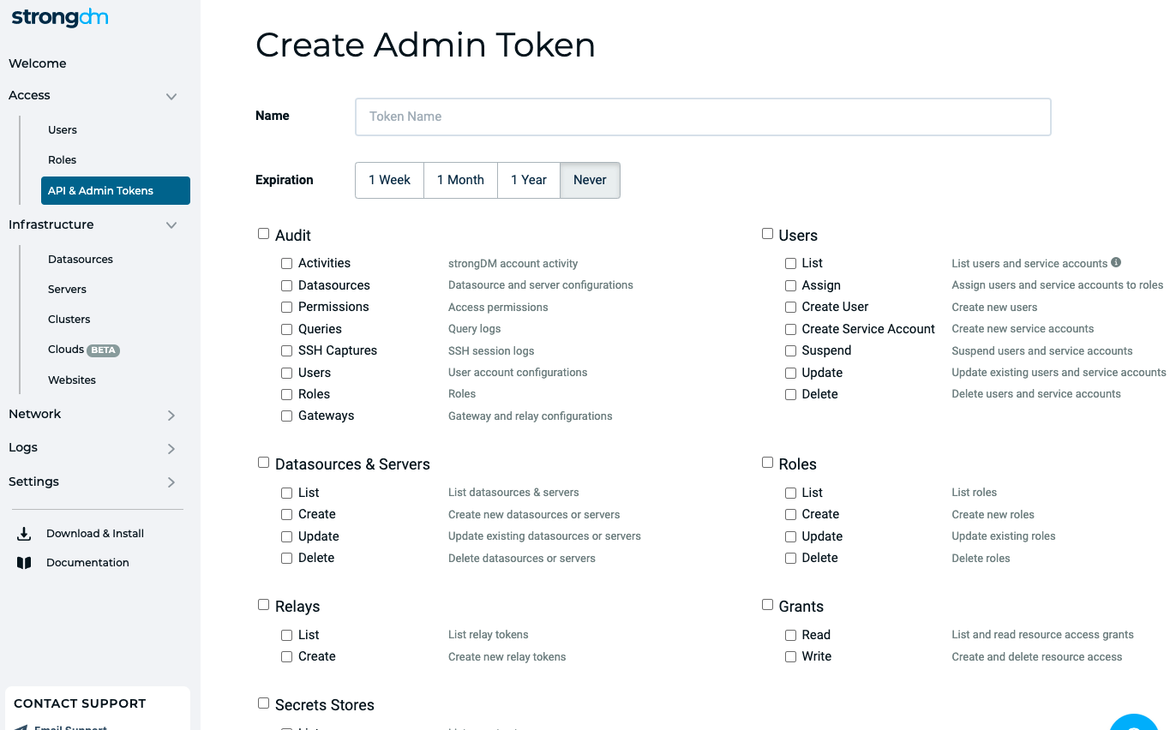Enable Delete permission under Roles
1170x730 pixels.
[789, 558]
